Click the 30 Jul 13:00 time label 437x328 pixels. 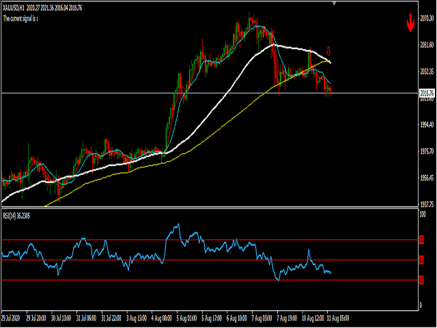(x=61, y=318)
